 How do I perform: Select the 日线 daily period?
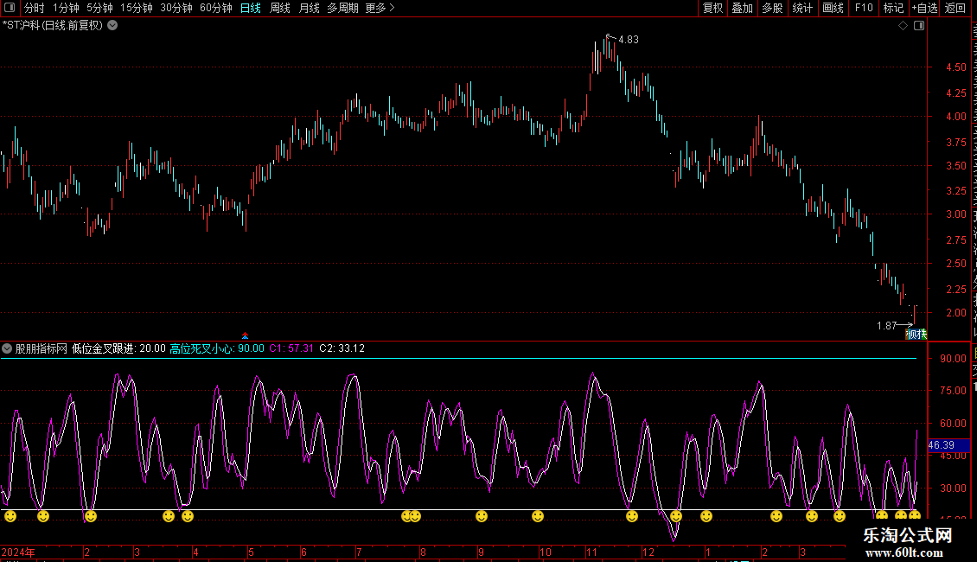tap(251, 8)
